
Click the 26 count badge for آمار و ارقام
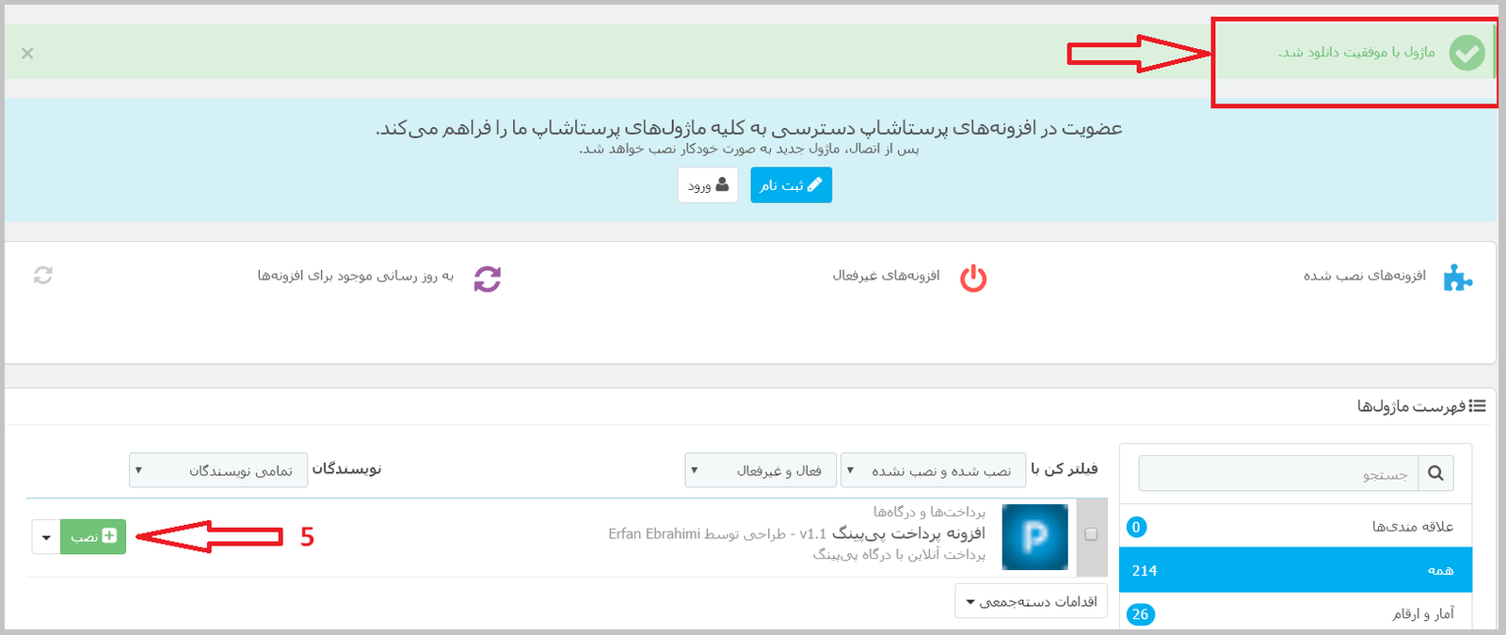(x=1140, y=614)
